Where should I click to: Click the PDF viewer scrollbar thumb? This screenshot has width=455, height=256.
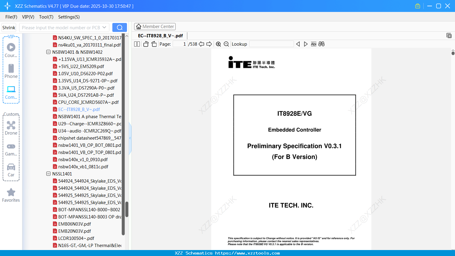coord(453,53)
